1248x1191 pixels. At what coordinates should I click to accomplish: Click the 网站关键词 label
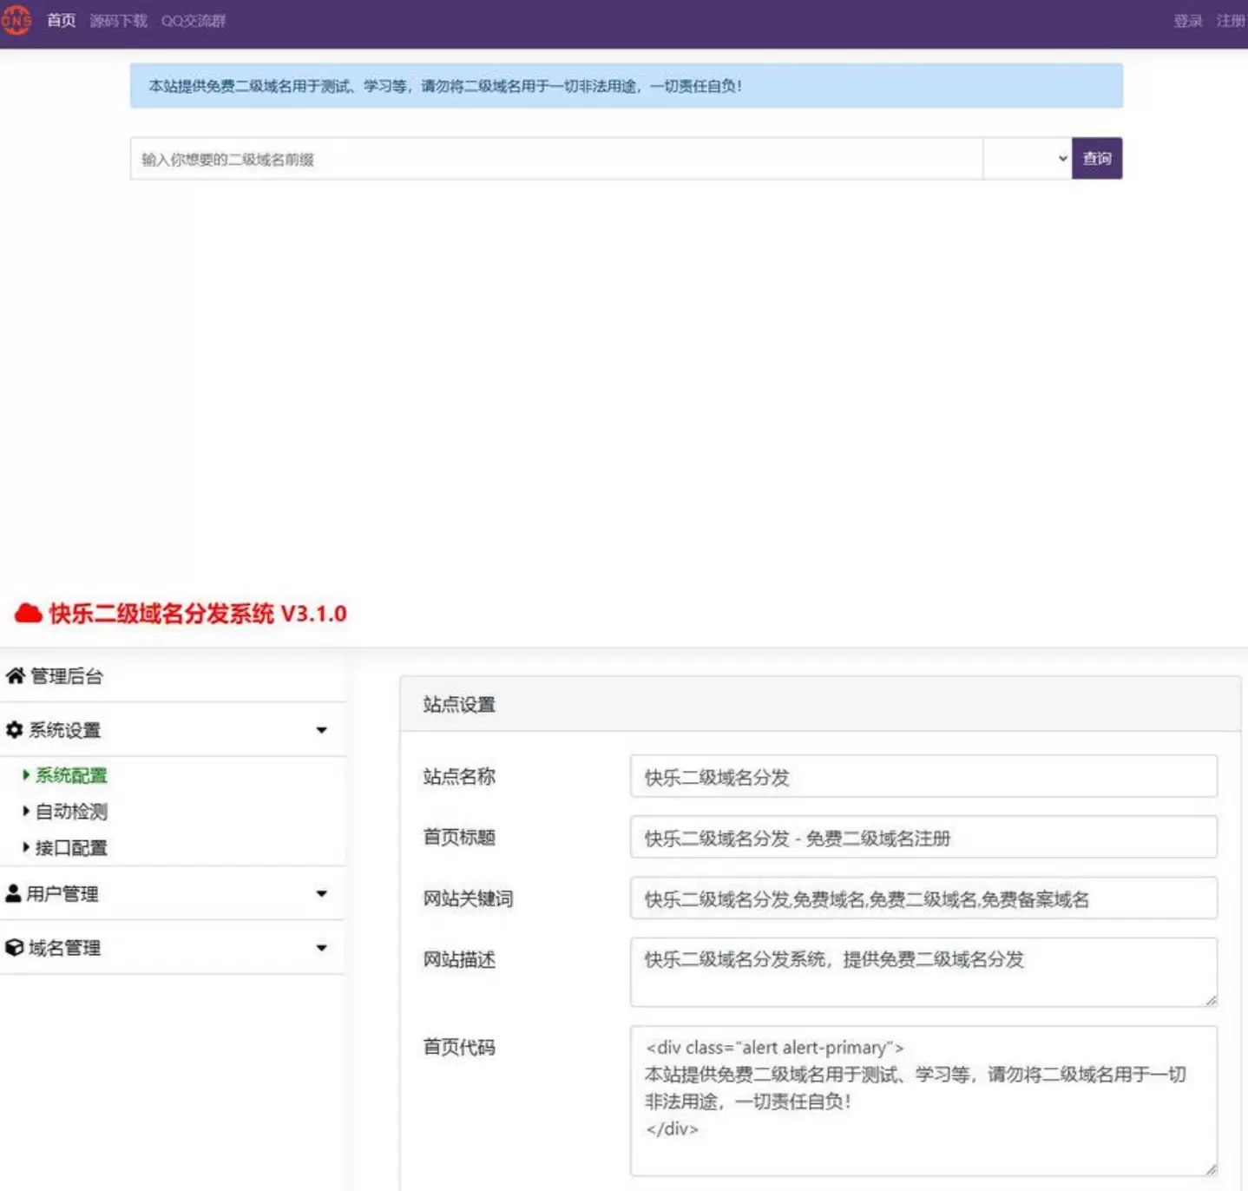click(x=469, y=898)
